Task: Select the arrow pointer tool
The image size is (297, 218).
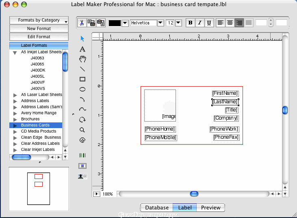Action: (82, 39)
